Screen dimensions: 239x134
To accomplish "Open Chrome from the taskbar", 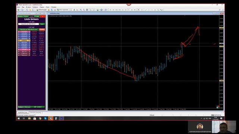I will click(40, 118).
